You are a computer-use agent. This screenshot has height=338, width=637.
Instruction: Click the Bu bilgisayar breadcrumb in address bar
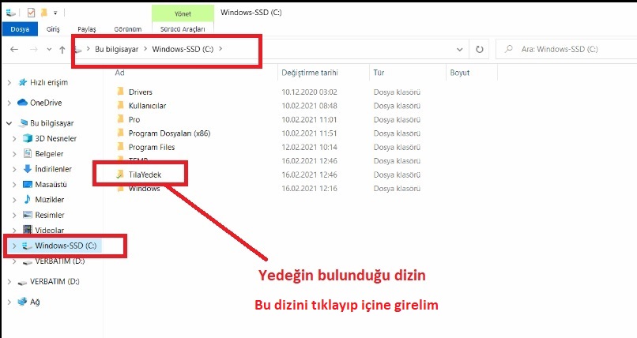(119, 49)
